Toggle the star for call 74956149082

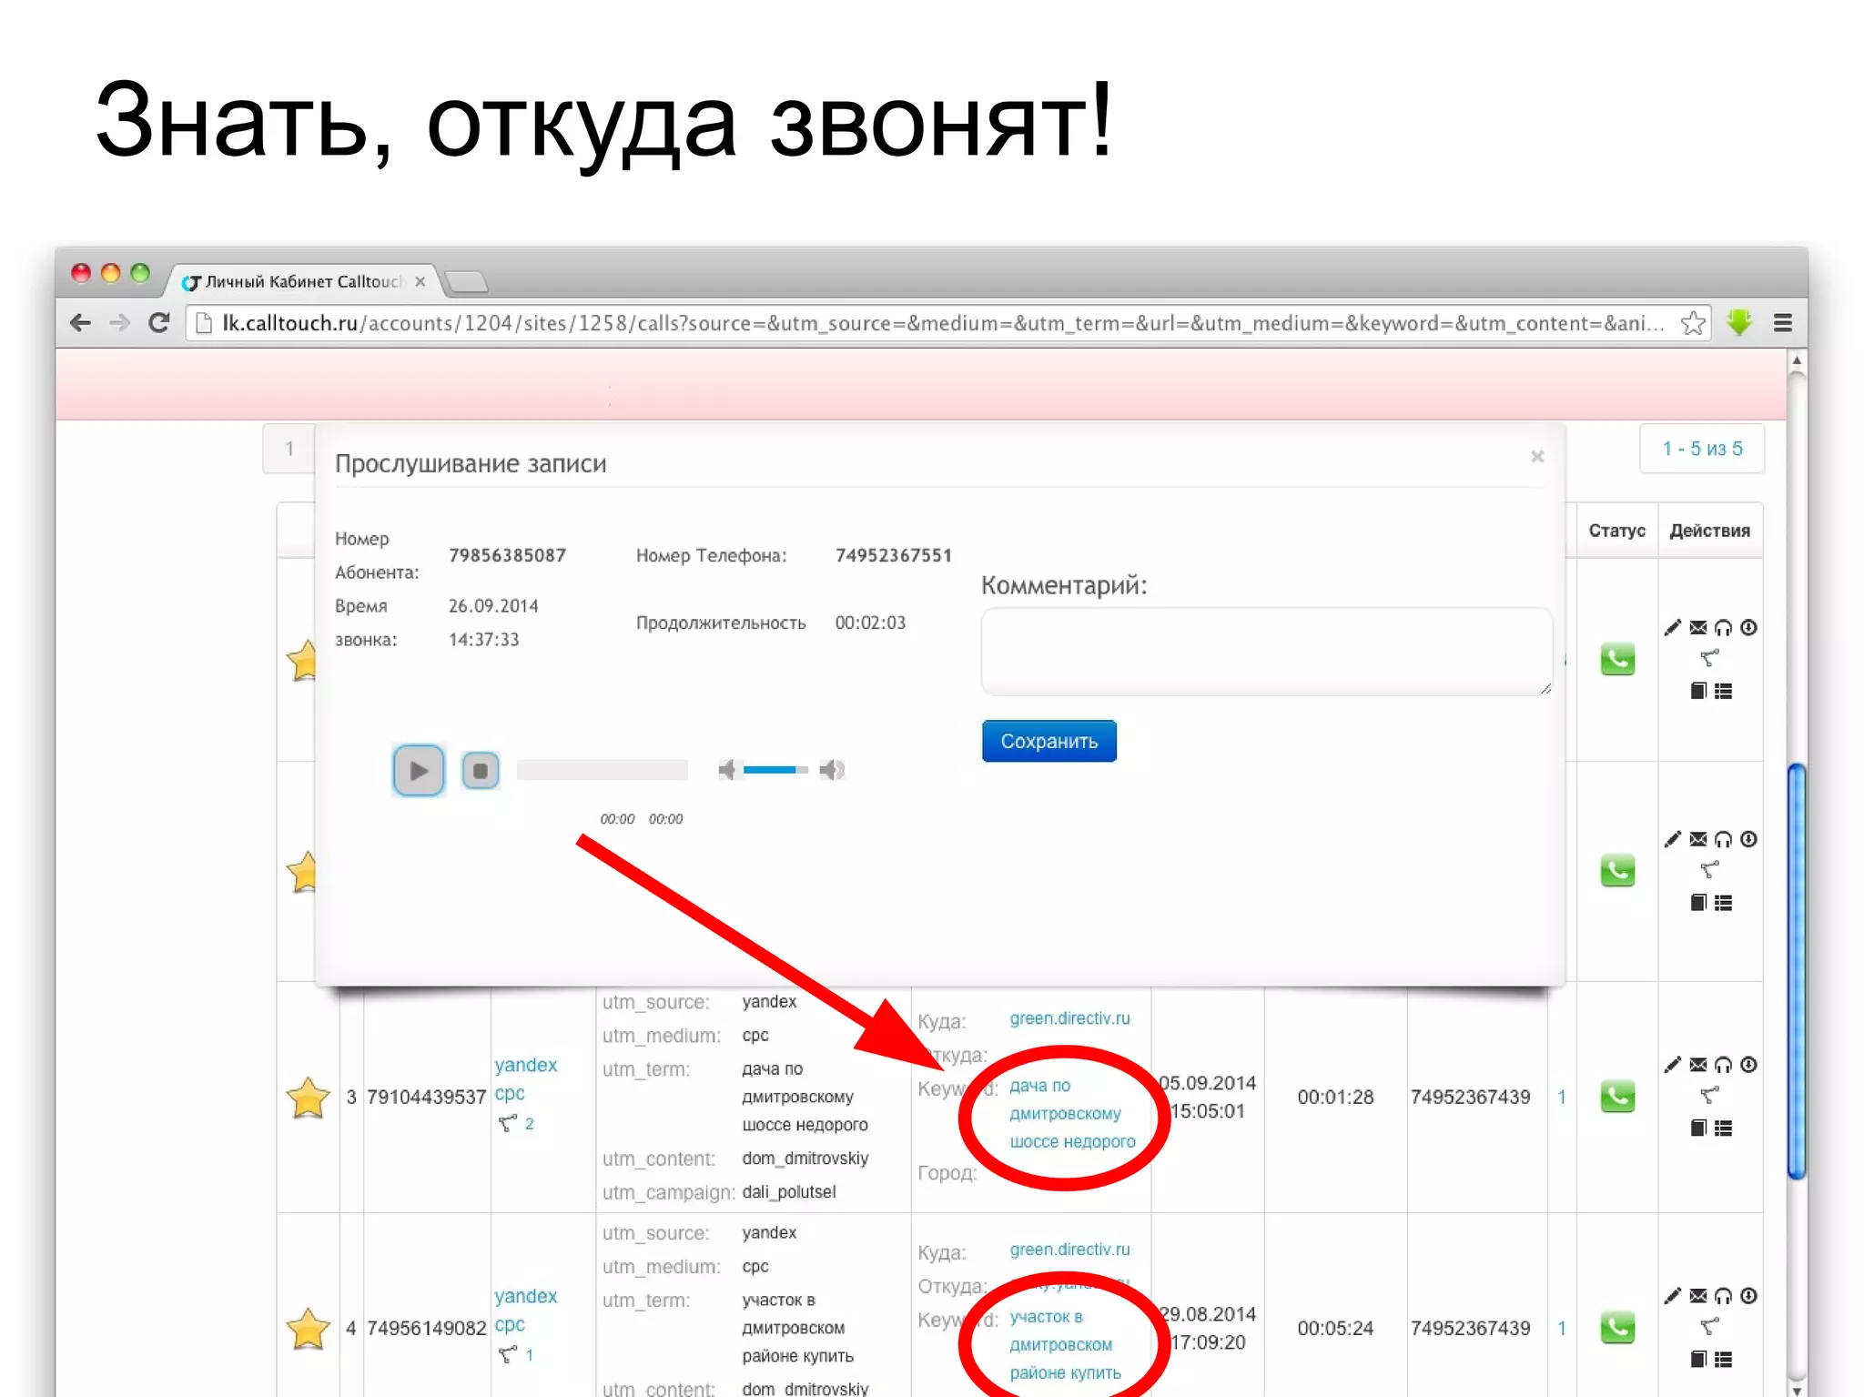point(308,1328)
